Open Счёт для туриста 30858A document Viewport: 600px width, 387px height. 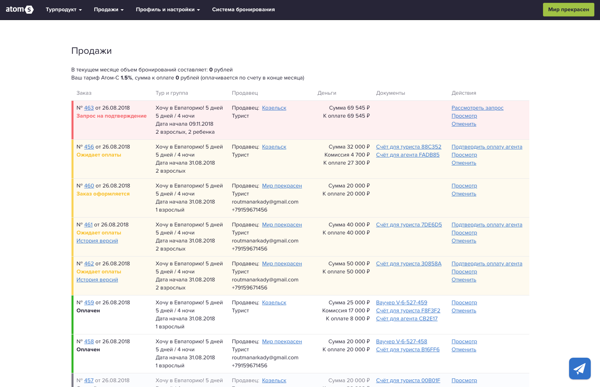point(408,264)
